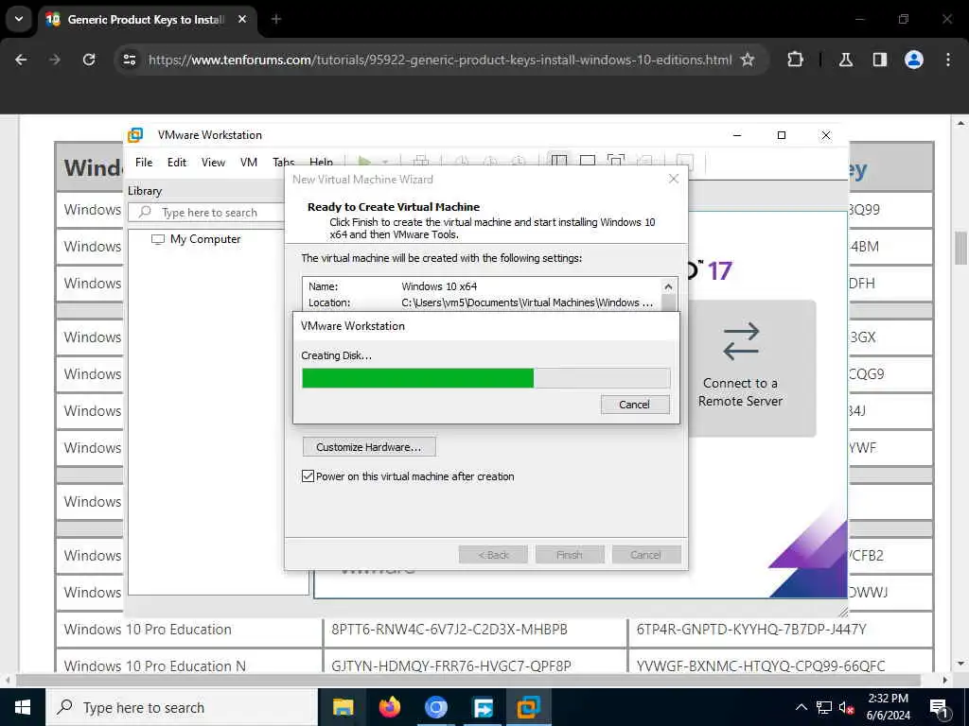This screenshot has width=969, height=726.
Task: Go back in Chrome history
Action: 21,60
